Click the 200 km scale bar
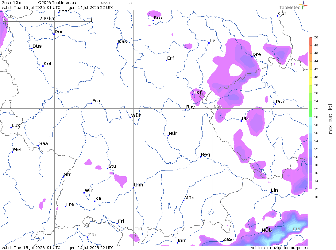The height and width of the screenshot is (250, 336). tap(47, 20)
